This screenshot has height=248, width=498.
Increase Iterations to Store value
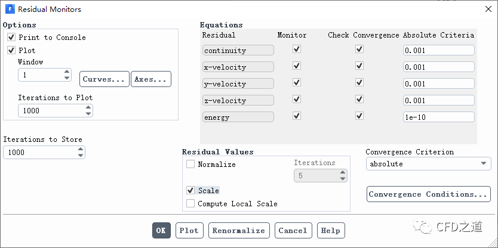[x=81, y=150]
